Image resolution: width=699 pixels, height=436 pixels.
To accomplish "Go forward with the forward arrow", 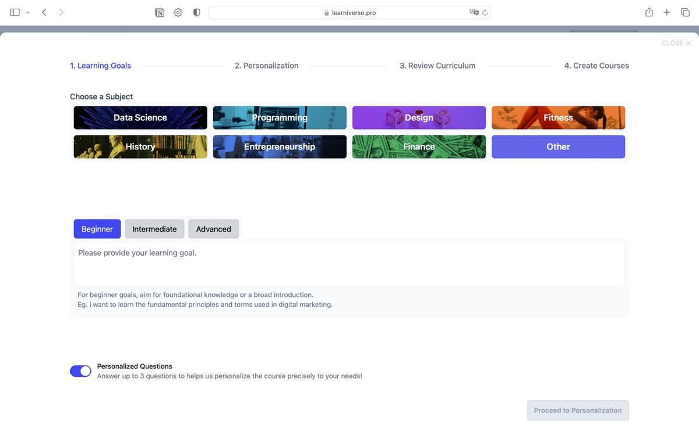I will 61,12.
